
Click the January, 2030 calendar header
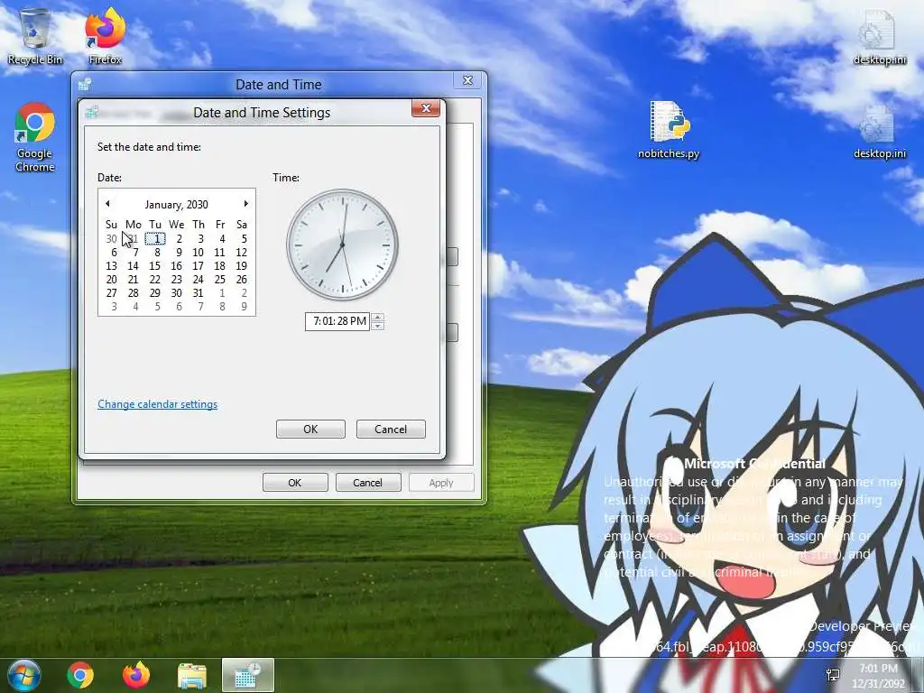point(176,205)
